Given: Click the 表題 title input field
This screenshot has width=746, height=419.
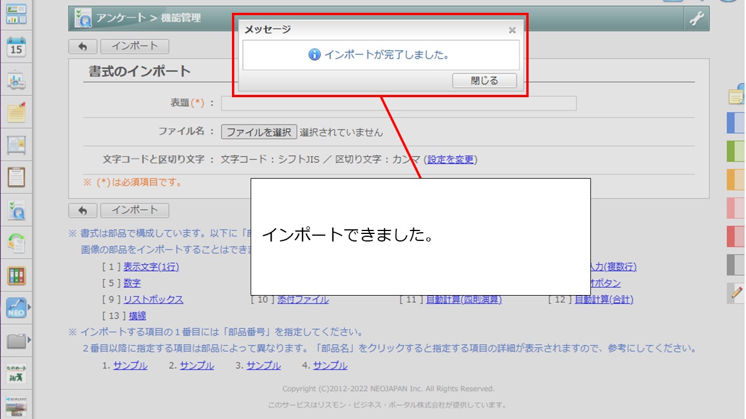Looking at the screenshot, I should pos(399,104).
